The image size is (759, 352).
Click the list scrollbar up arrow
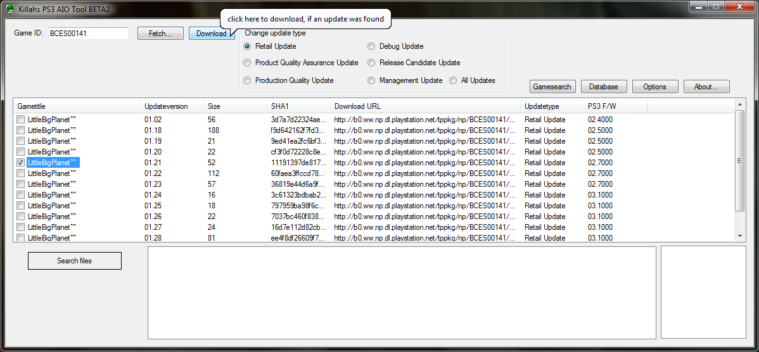[x=739, y=104]
